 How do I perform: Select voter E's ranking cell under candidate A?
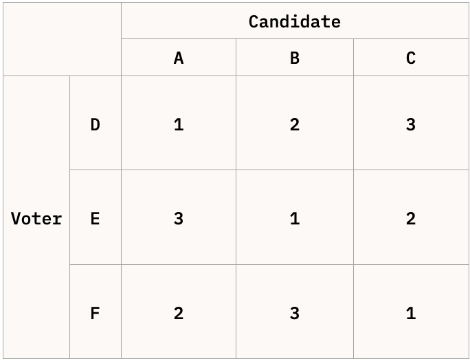(179, 218)
